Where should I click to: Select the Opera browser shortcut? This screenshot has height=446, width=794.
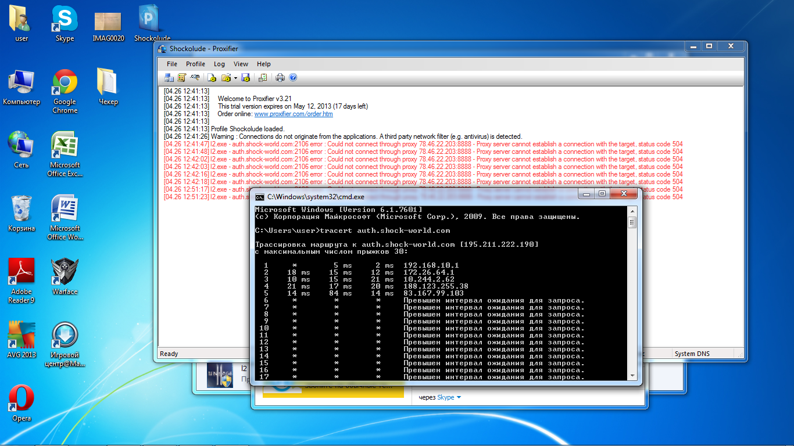(x=22, y=404)
